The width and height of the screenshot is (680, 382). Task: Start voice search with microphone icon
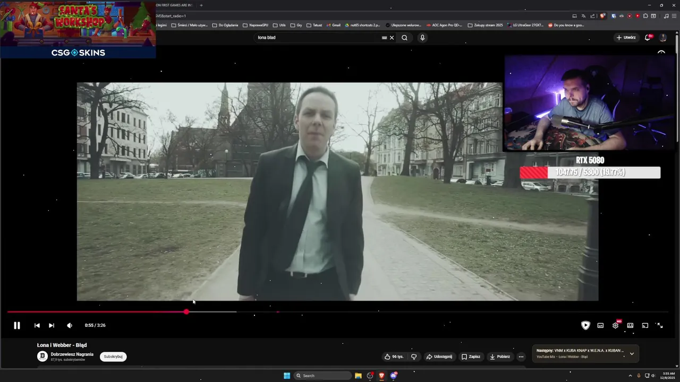tap(422, 38)
